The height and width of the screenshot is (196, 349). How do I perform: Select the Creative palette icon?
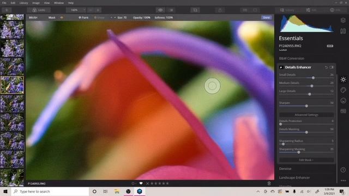point(343,90)
